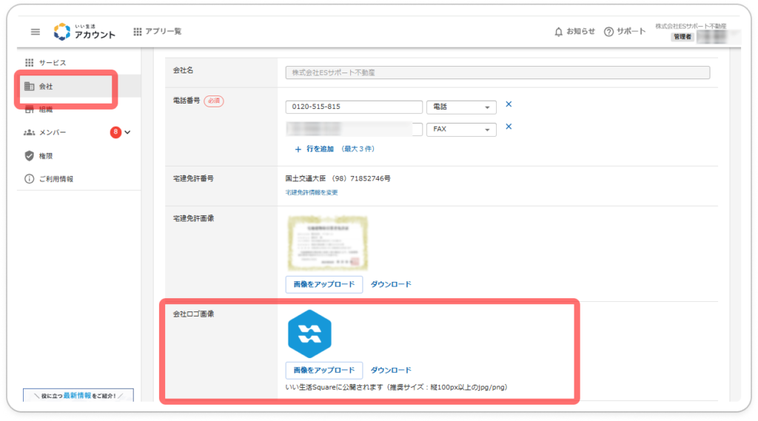This screenshot has height=421, width=758.
Task: Click the phone number field 0120-515-815
Action: coord(353,107)
